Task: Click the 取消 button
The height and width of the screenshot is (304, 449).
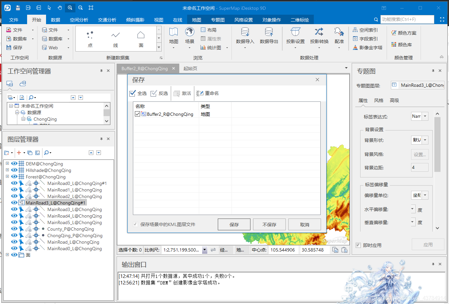Action: (x=305, y=224)
